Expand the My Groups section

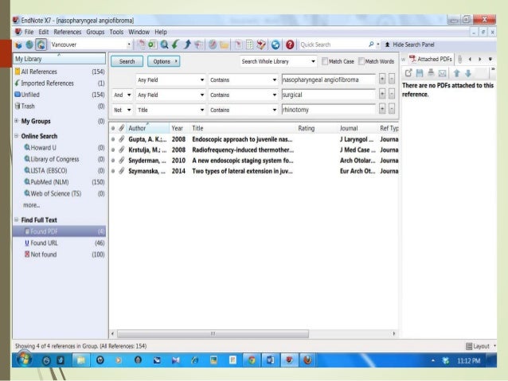[16, 121]
